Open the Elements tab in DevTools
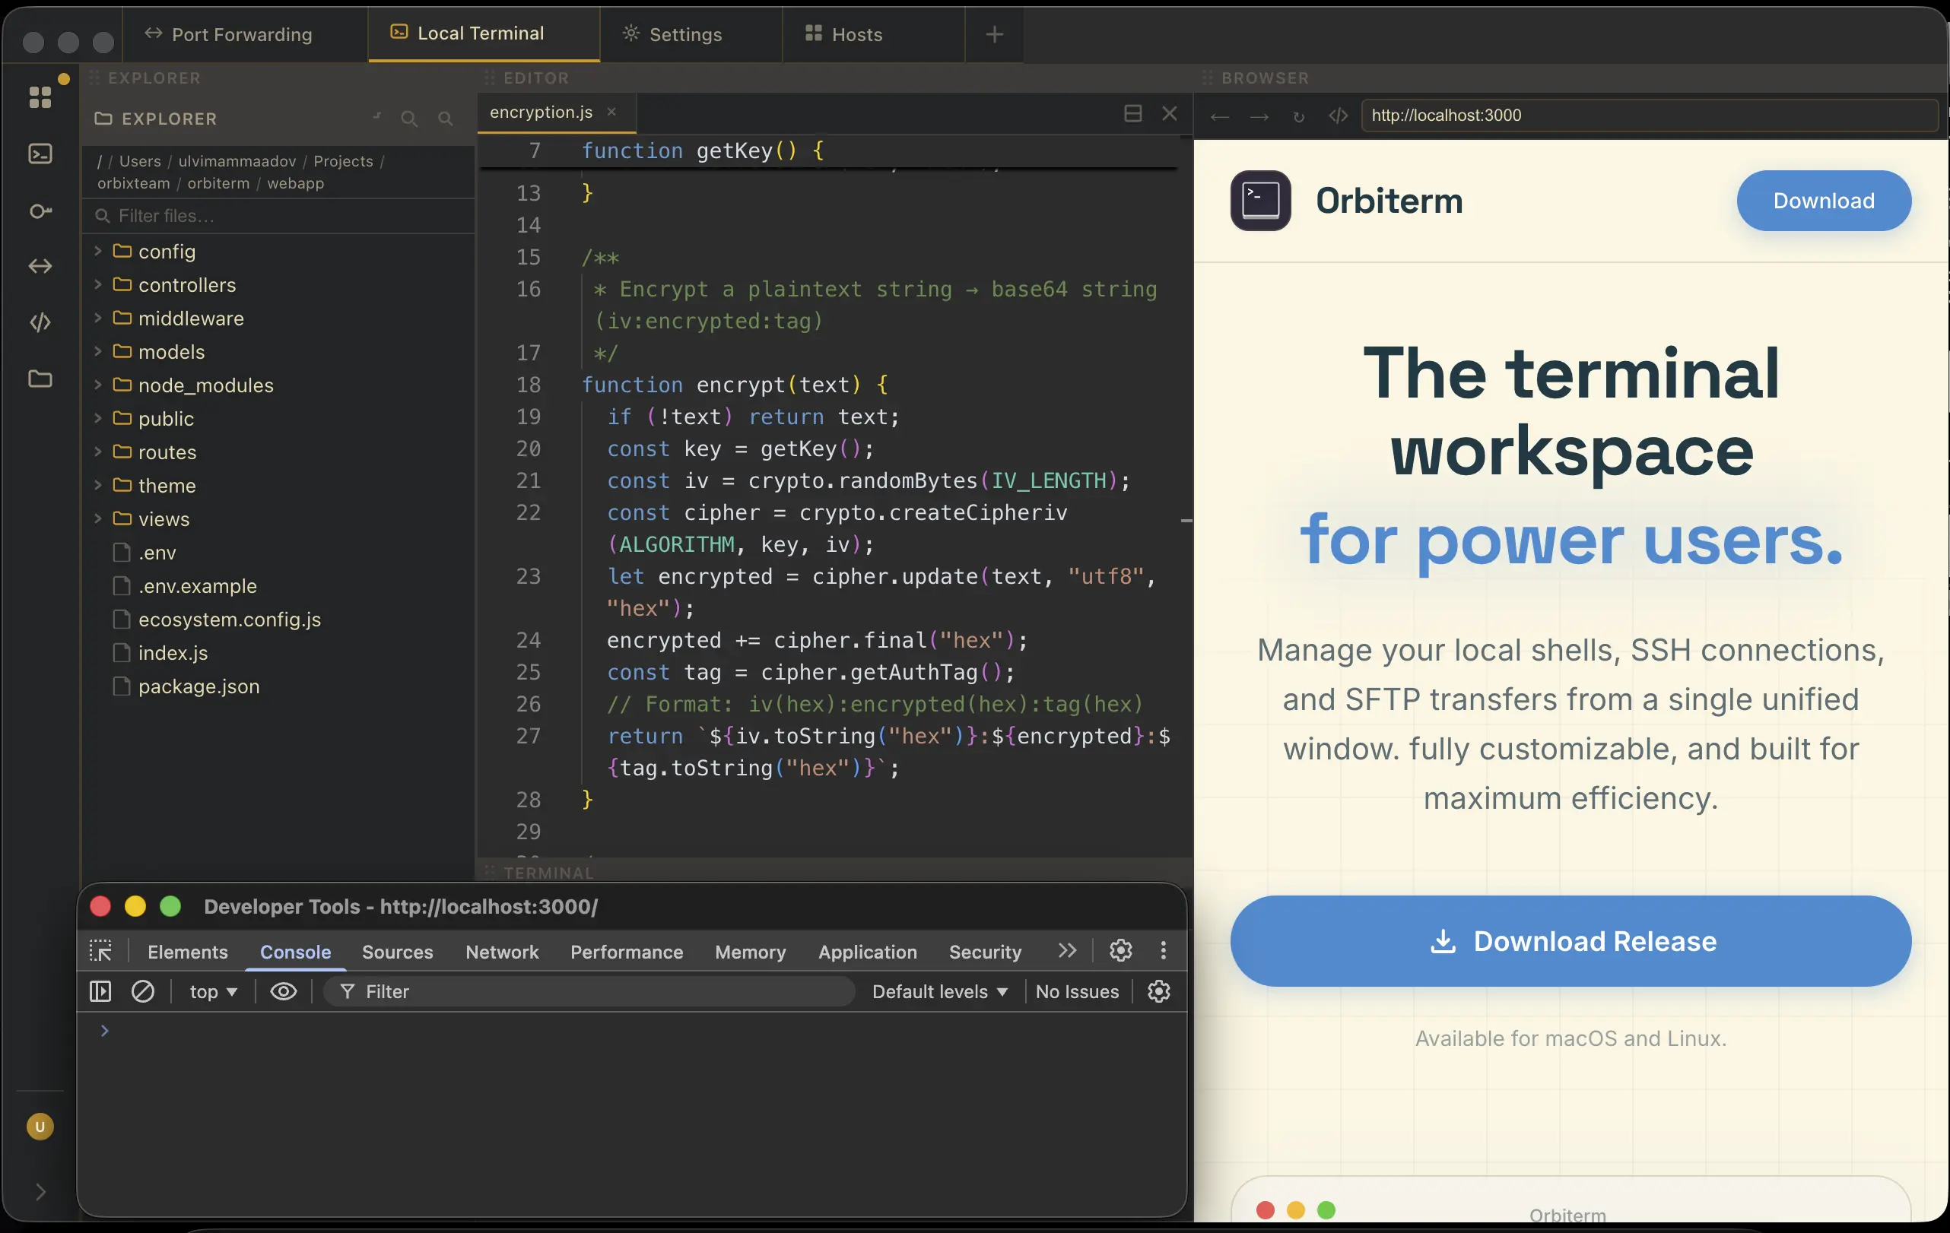The width and height of the screenshot is (1950, 1233). [188, 951]
